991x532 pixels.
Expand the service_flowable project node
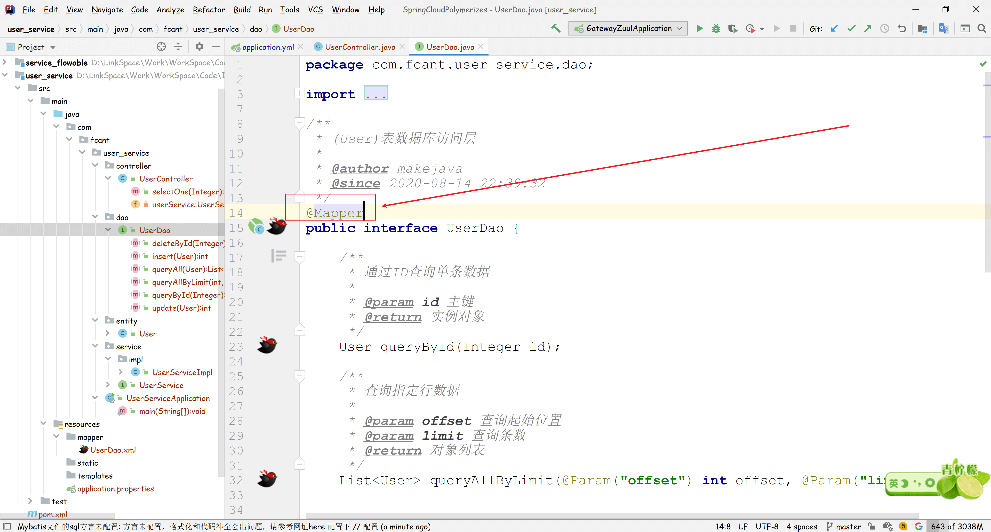5,62
